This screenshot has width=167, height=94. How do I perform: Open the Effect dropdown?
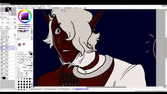pyautogui.click(x=15, y=23)
